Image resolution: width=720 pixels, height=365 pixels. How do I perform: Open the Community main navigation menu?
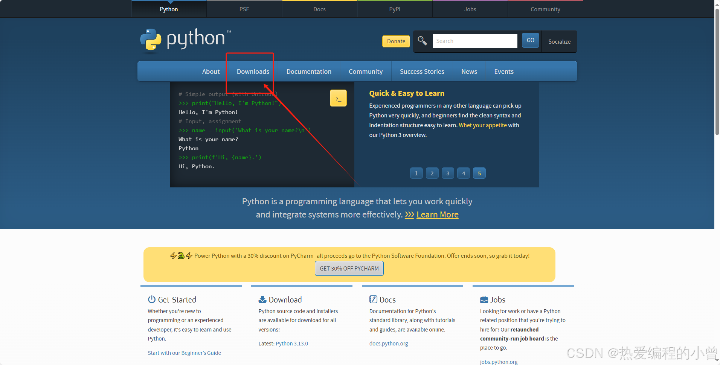[x=366, y=71]
